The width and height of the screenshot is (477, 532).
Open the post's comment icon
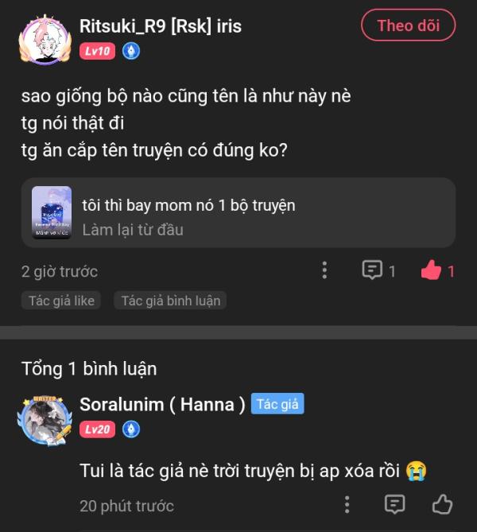click(371, 270)
